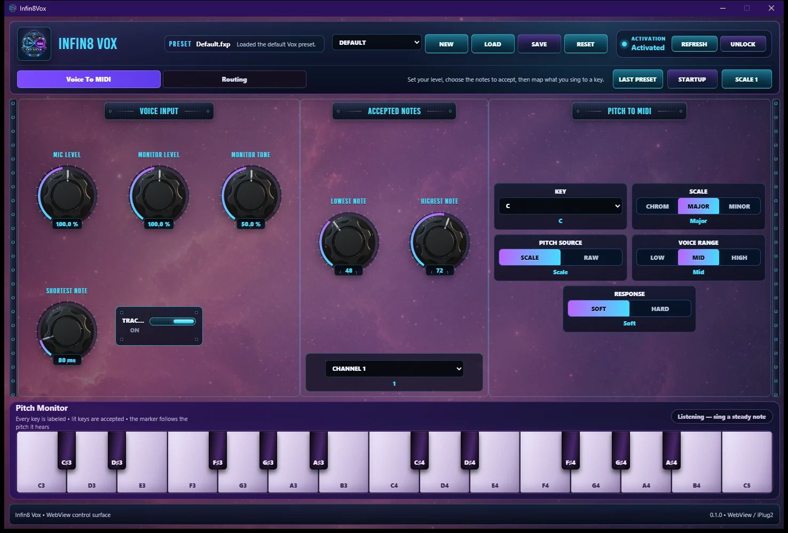Click the LAST PRESET button

click(637, 79)
